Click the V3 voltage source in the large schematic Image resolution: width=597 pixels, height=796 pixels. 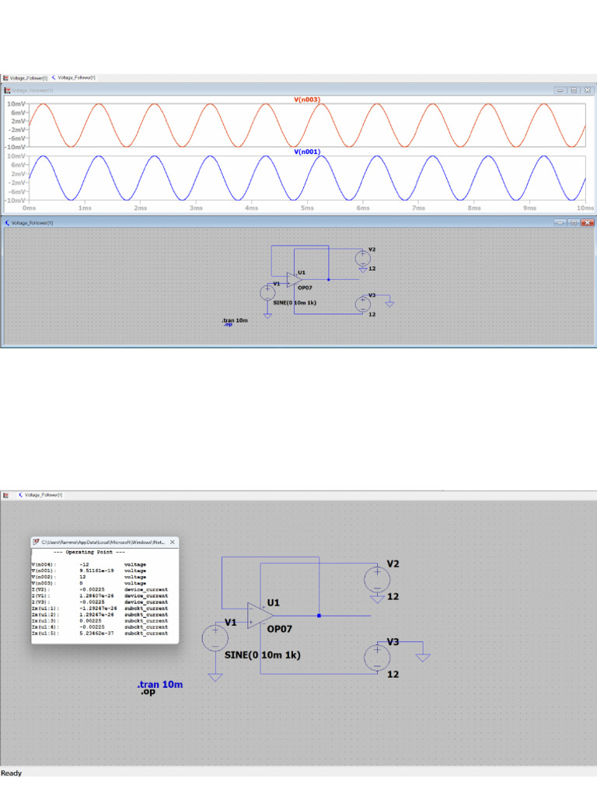click(x=377, y=657)
